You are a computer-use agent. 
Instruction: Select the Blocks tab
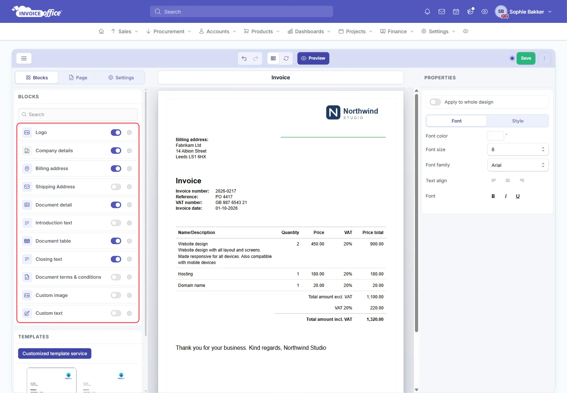pyautogui.click(x=37, y=78)
